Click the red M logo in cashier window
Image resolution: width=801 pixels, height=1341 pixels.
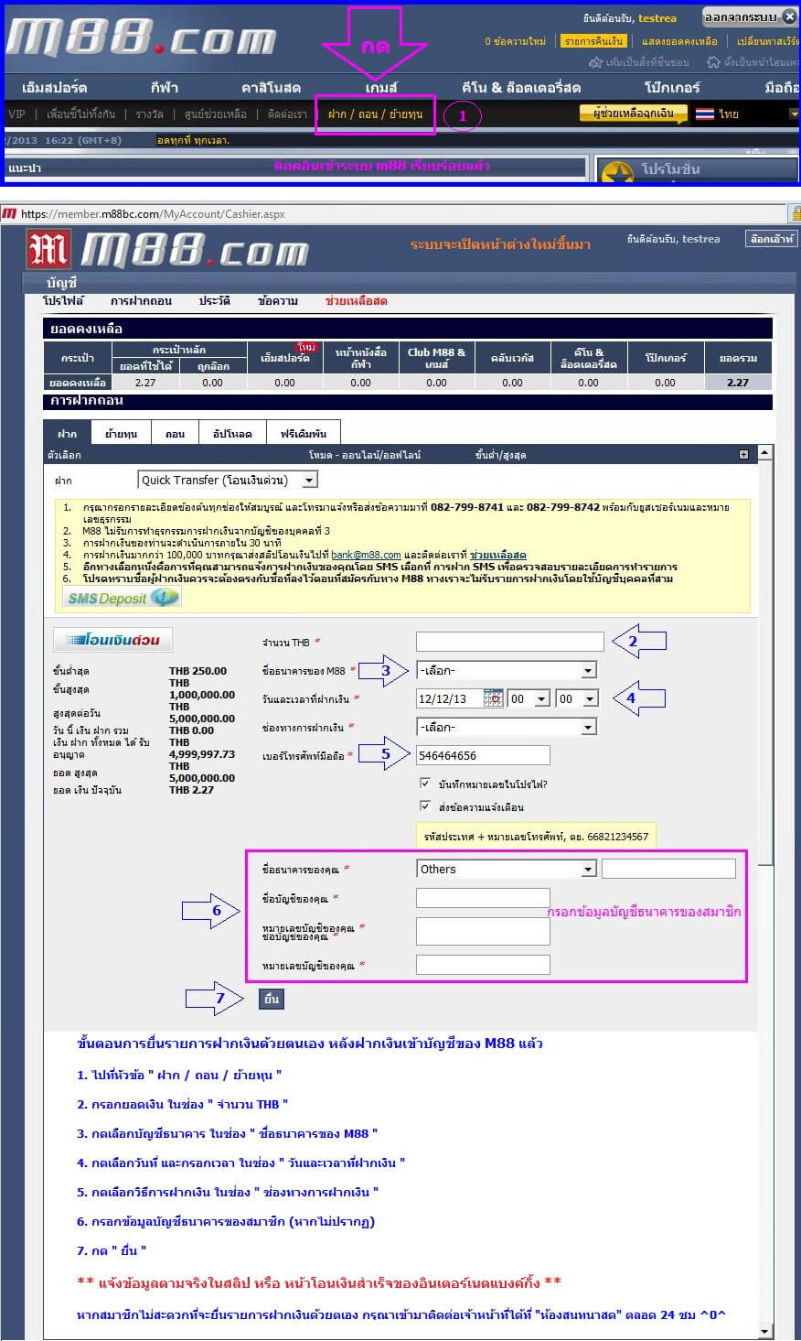tap(48, 250)
